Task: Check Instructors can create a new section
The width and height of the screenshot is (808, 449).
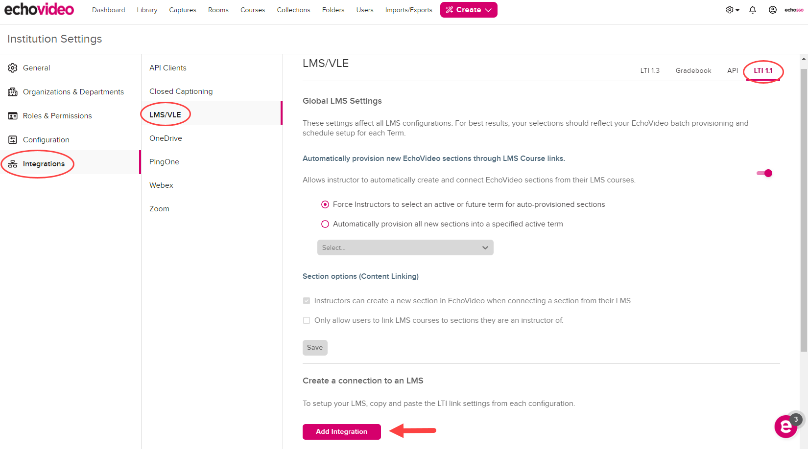Action: [307, 301]
